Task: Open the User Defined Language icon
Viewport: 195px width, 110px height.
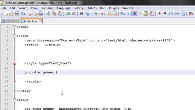Action: pos(140,13)
